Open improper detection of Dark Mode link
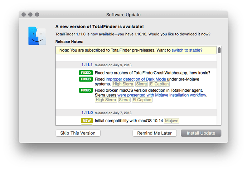 pos(136,79)
